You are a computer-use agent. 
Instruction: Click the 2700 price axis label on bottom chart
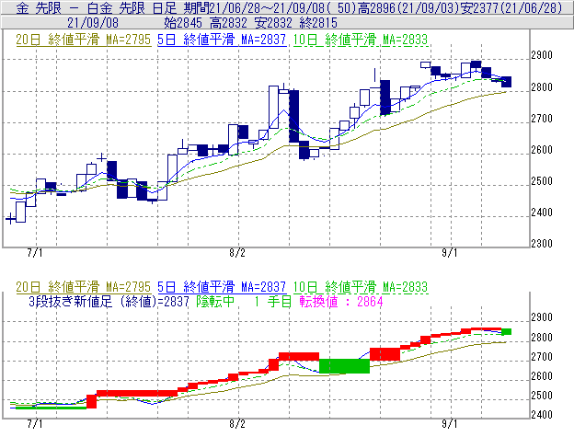tap(542, 356)
